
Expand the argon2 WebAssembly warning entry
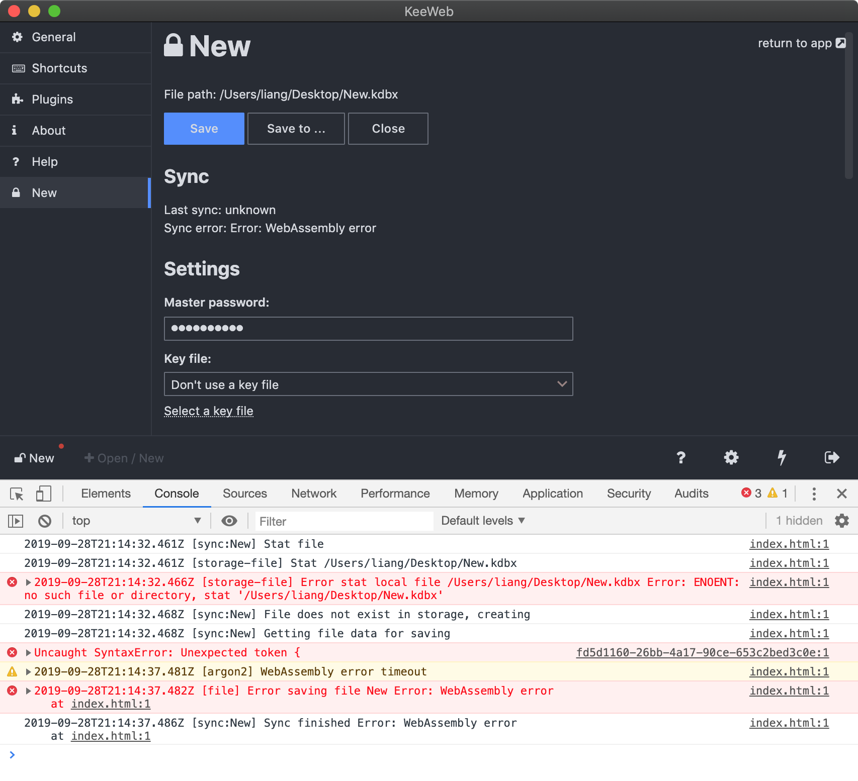pos(29,672)
